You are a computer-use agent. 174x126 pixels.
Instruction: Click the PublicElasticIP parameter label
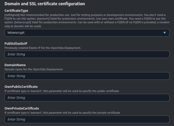tap(16, 44)
